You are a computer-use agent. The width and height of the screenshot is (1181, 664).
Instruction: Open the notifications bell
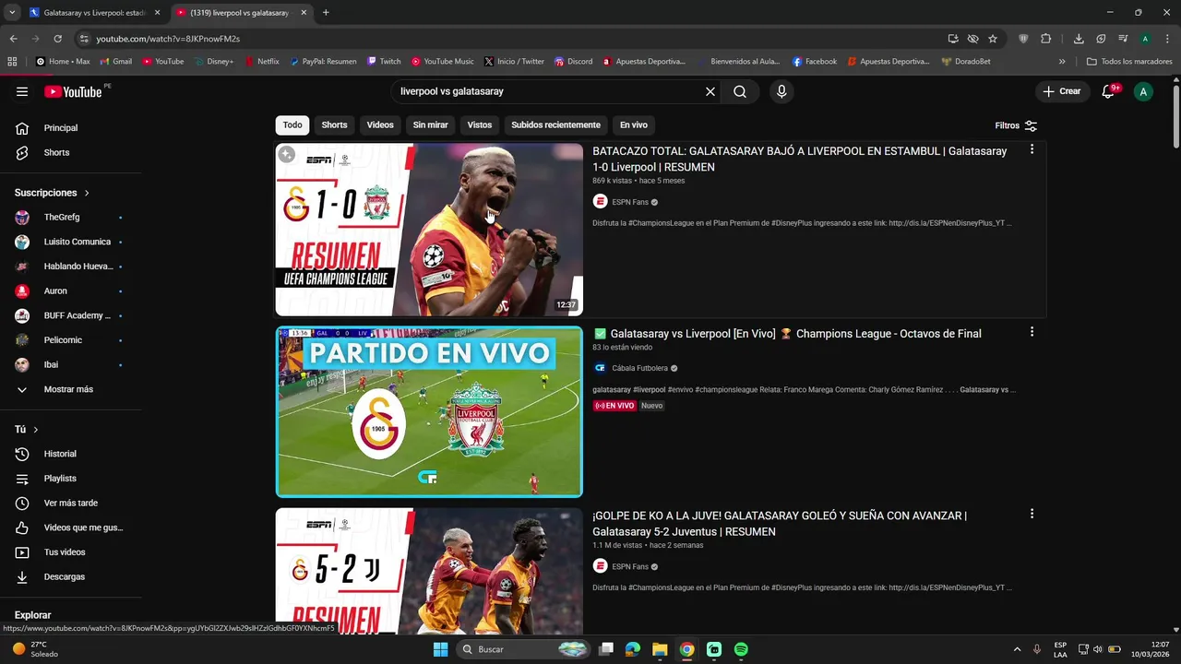[1109, 91]
